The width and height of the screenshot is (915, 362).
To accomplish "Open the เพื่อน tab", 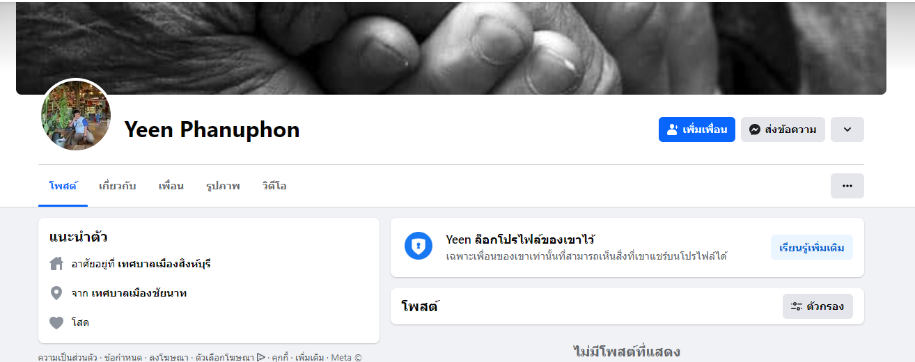I will (x=171, y=186).
